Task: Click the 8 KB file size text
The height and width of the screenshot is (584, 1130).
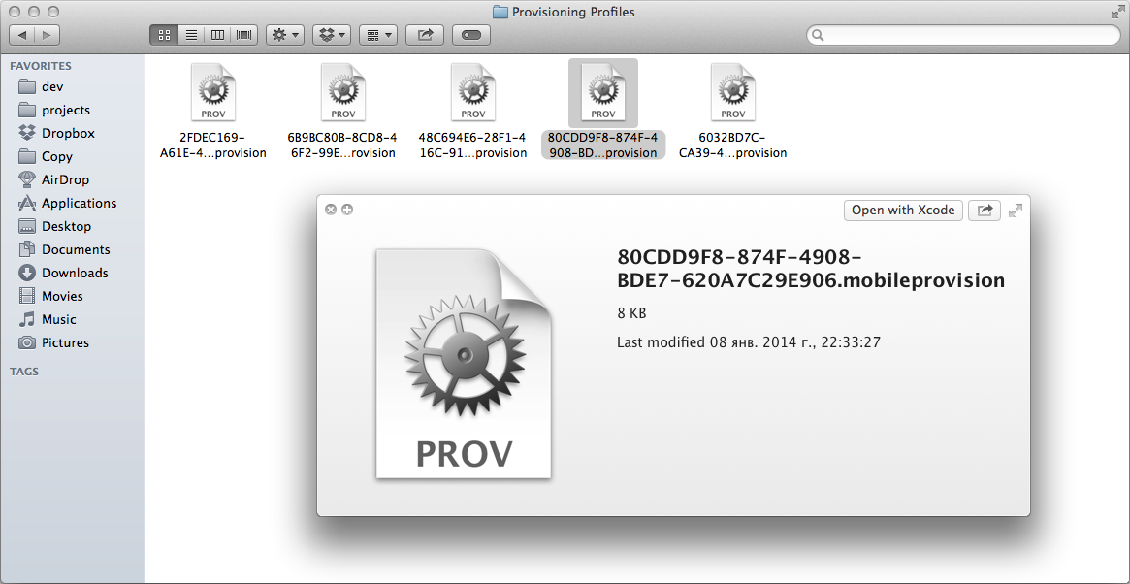Action: pyautogui.click(x=631, y=313)
